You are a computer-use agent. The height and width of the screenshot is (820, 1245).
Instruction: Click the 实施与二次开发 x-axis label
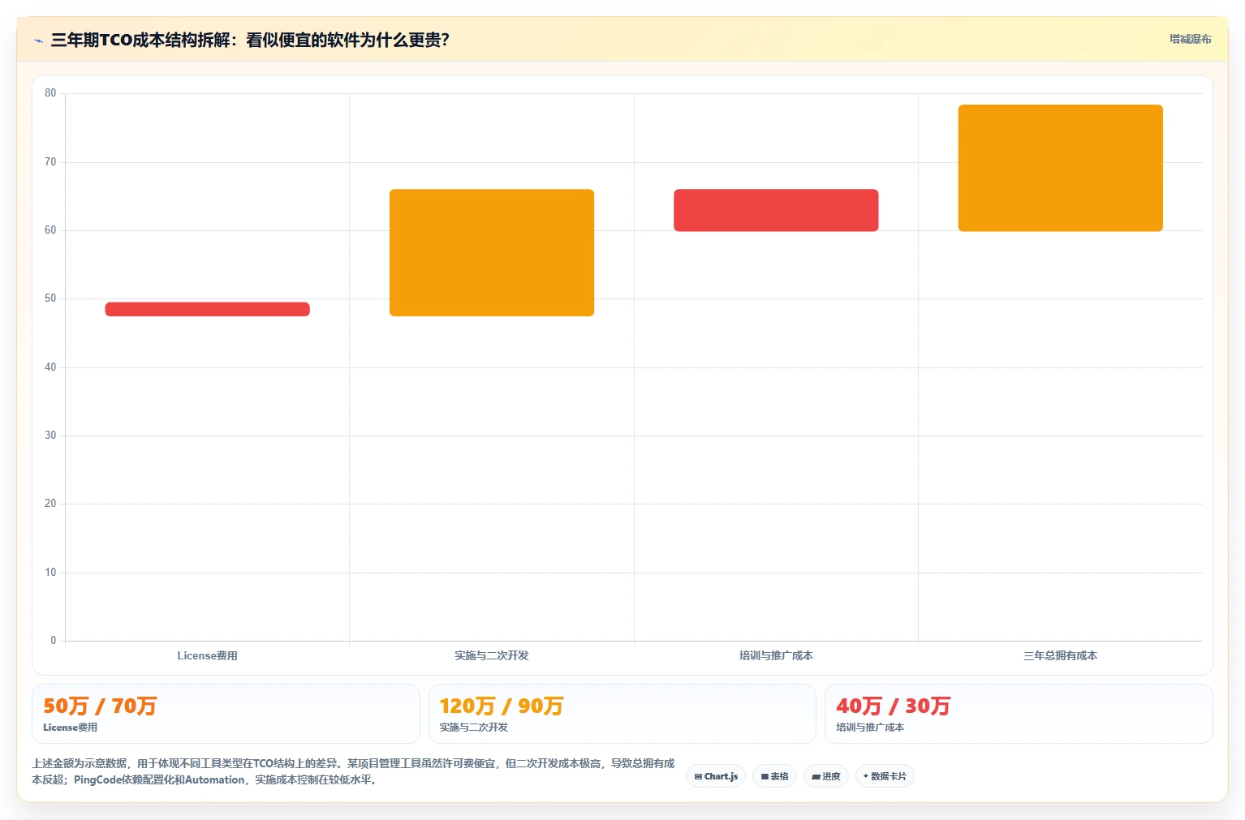pyautogui.click(x=492, y=655)
